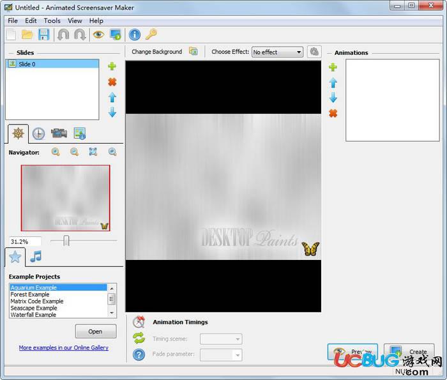The width and height of the screenshot is (447, 380).
Task: Click the blue question mark help icon
Action: (x=139, y=354)
